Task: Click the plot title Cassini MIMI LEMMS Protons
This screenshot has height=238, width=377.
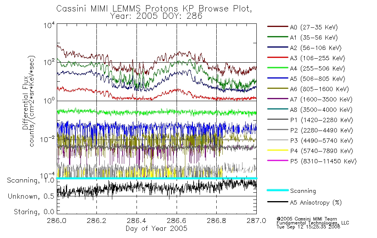Action: tap(154, 9)
